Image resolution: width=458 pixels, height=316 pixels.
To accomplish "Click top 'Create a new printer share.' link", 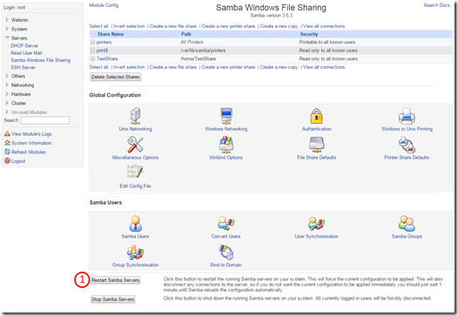I will (x=228, y=26).
